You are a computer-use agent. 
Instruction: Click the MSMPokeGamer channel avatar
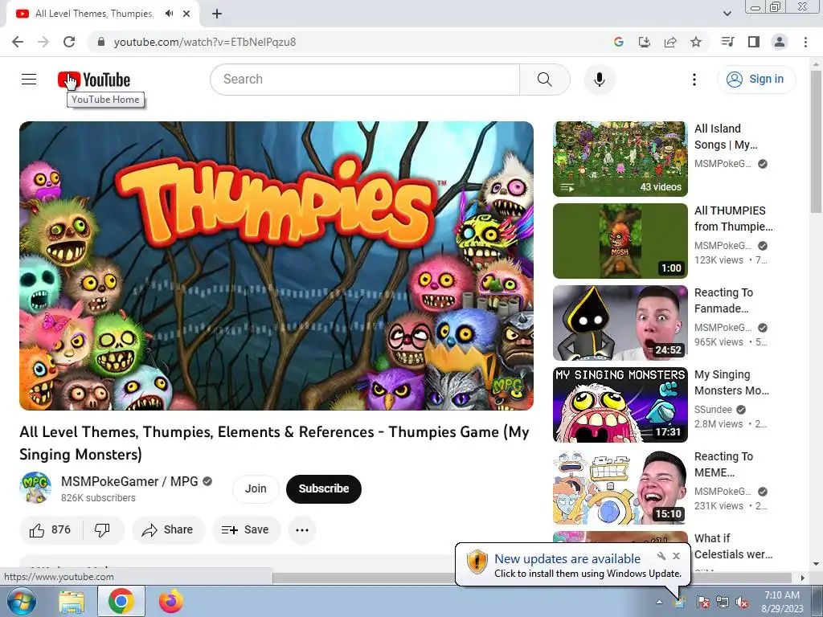pyautogui.click(x=35, y=488)
